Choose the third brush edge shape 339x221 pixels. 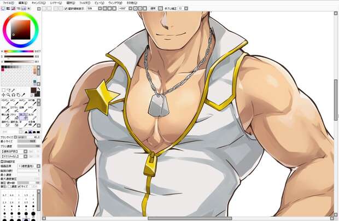pyautogui.click(x=34, y=132)
